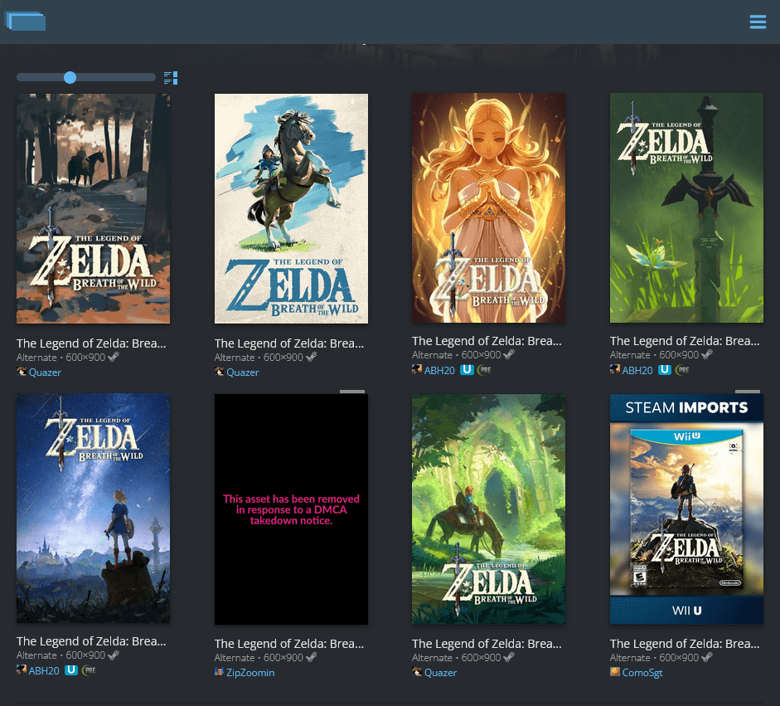Click Steam icon beside ComoSgt grid's 600×900

[x=707, y=657]
